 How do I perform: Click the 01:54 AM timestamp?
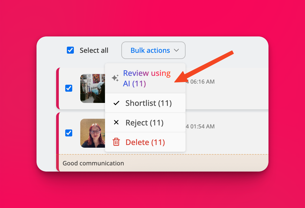(x=200, y=127)
